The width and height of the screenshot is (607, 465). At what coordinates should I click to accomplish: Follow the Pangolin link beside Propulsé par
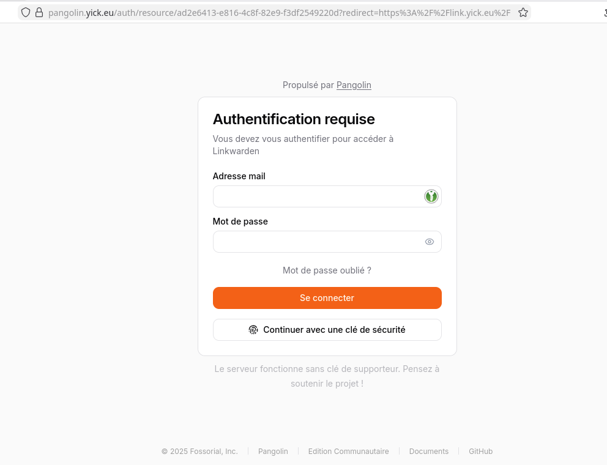click(x=354, y=85)
